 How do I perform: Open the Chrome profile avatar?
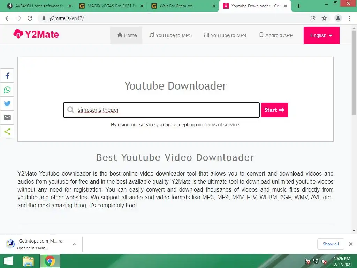coord(338,18)
